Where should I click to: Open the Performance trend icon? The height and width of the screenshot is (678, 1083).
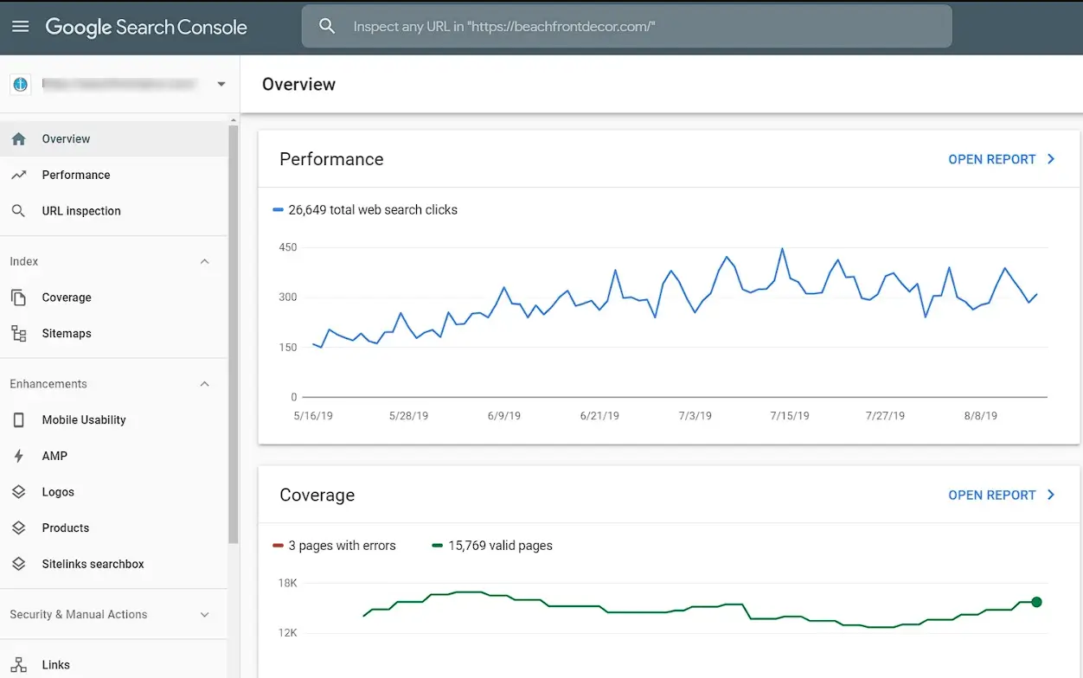(19, 175)
